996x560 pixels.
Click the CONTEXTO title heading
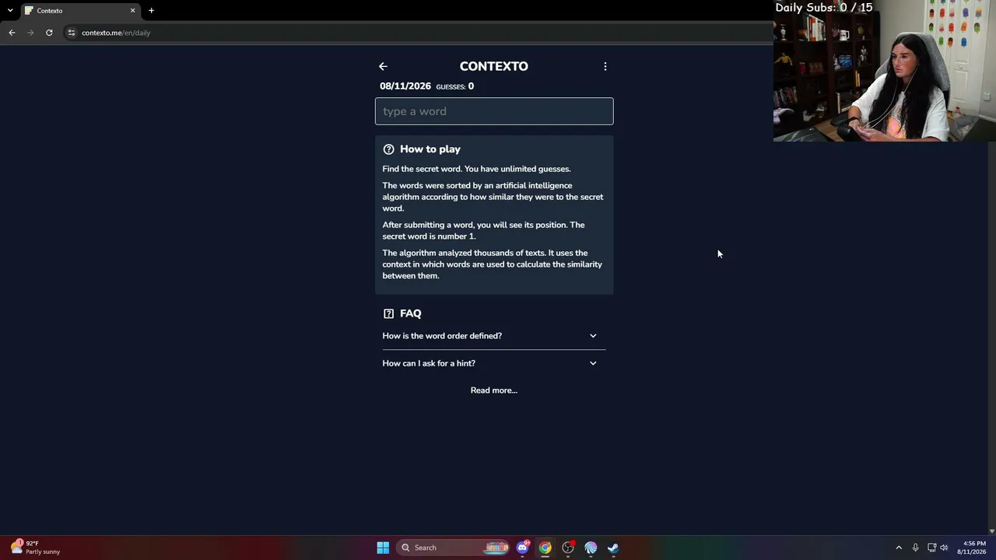point(494,66)
